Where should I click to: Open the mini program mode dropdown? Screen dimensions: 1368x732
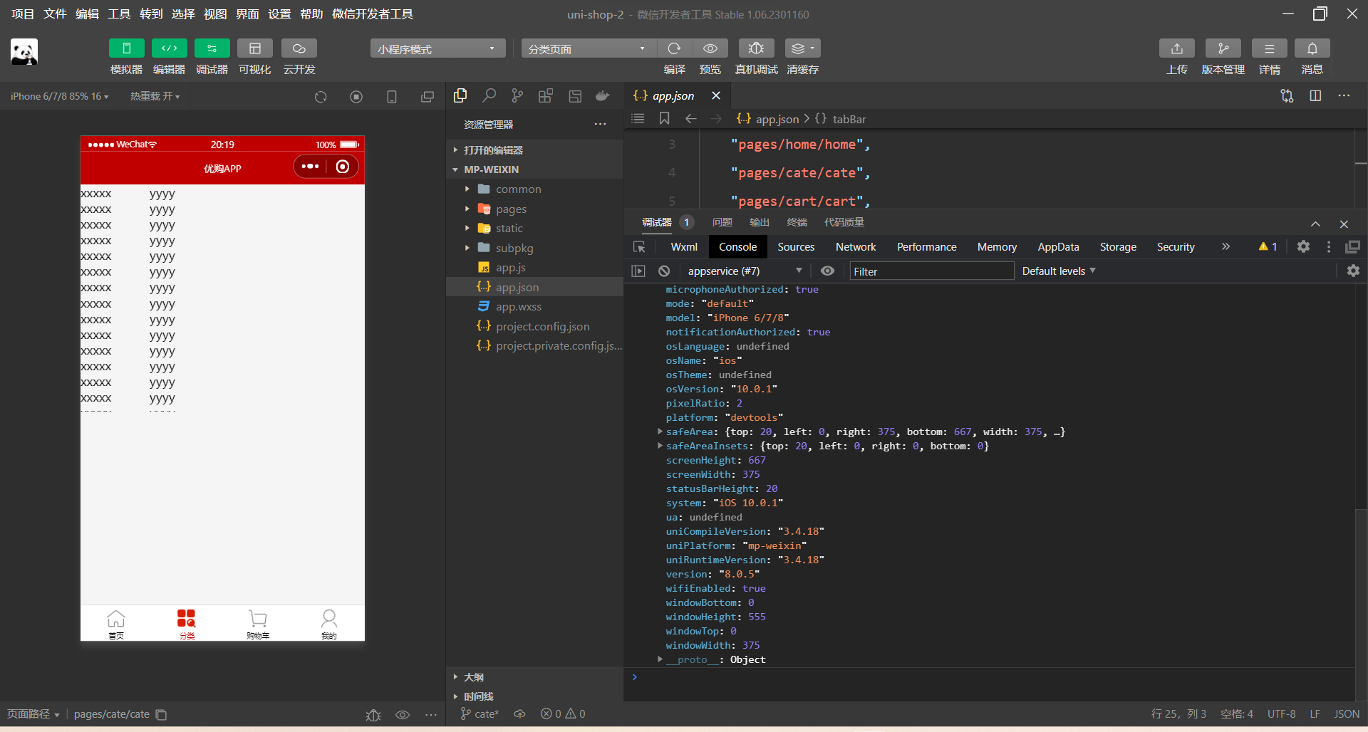(x=437, y=48)
